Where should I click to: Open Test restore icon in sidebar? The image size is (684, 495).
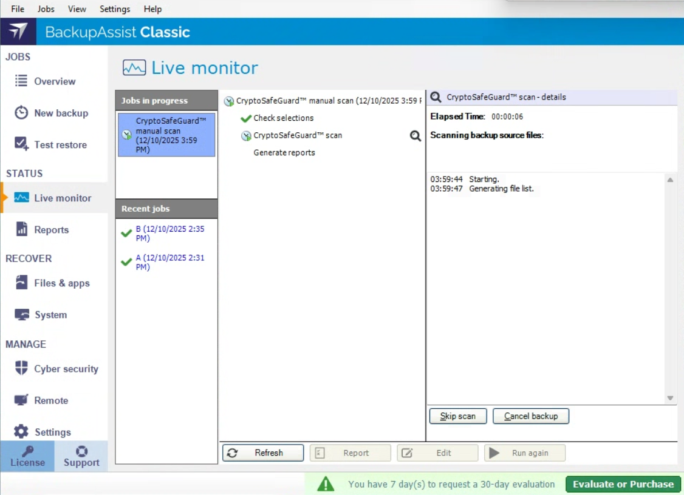(x=21, y=144)
